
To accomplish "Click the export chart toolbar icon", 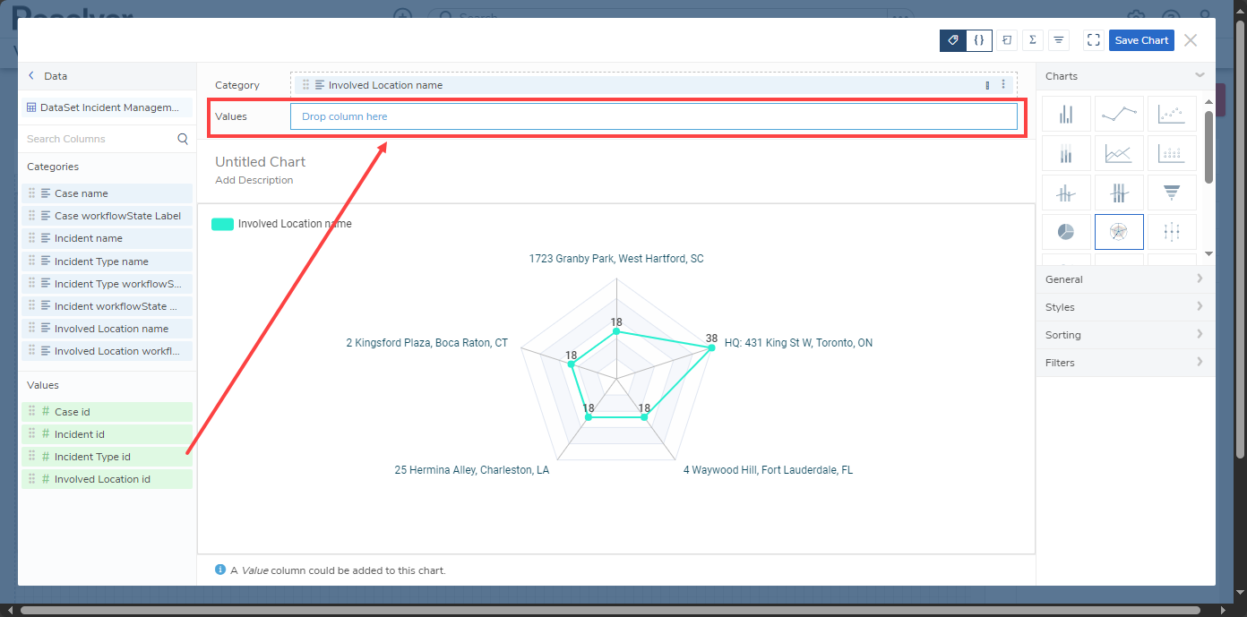I will [1008, 40].
